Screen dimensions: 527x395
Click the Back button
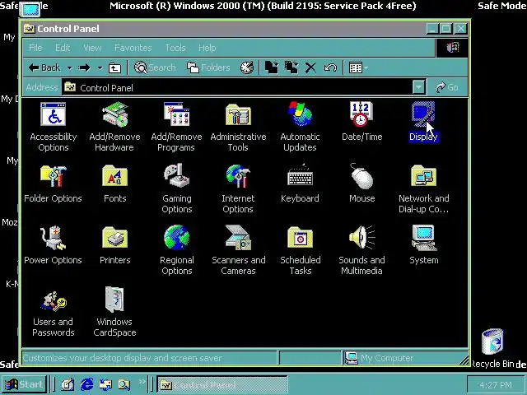tap(44, 67)
